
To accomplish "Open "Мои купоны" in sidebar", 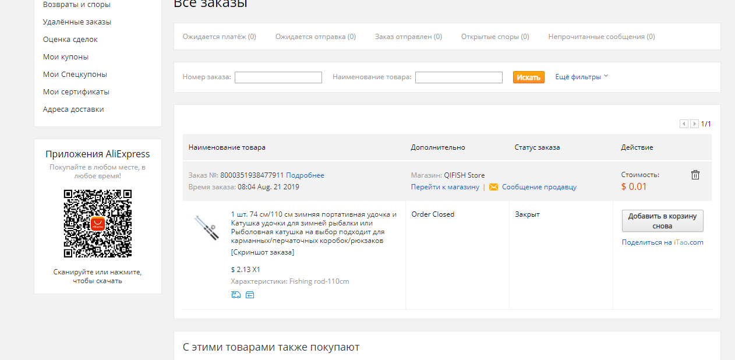I will [66, 57].
